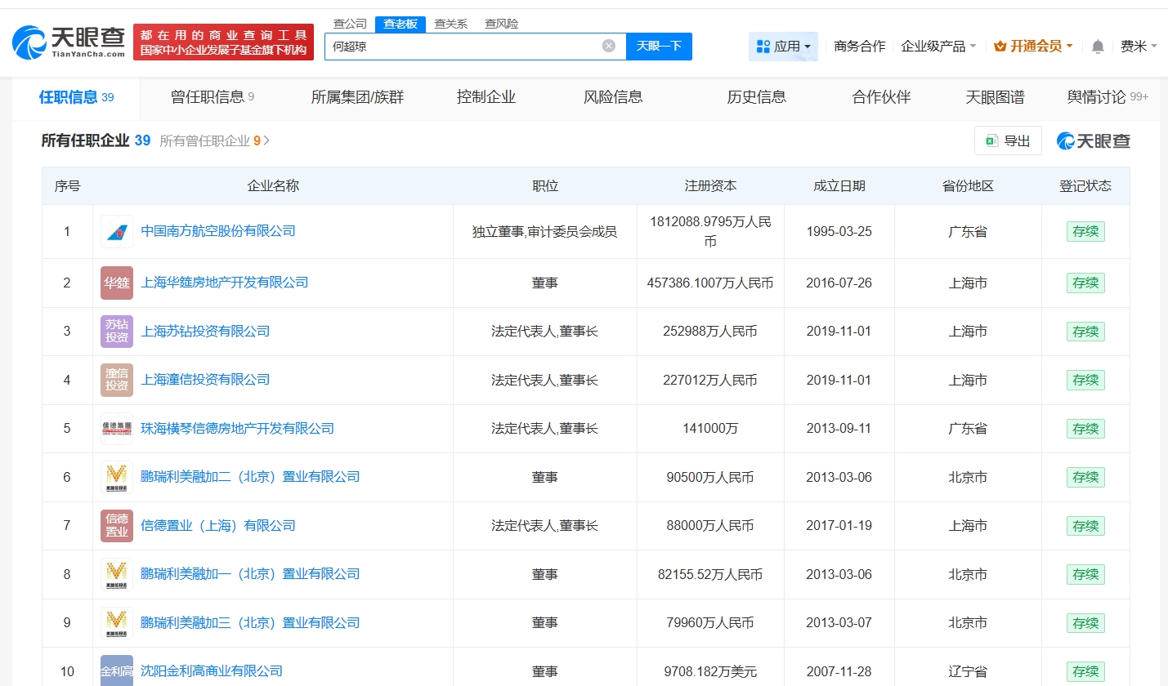Image resolution: width=1168 pixels, height=686 pixels.
Task: Open the 费米 user account menu
Action: (1138, 47)
